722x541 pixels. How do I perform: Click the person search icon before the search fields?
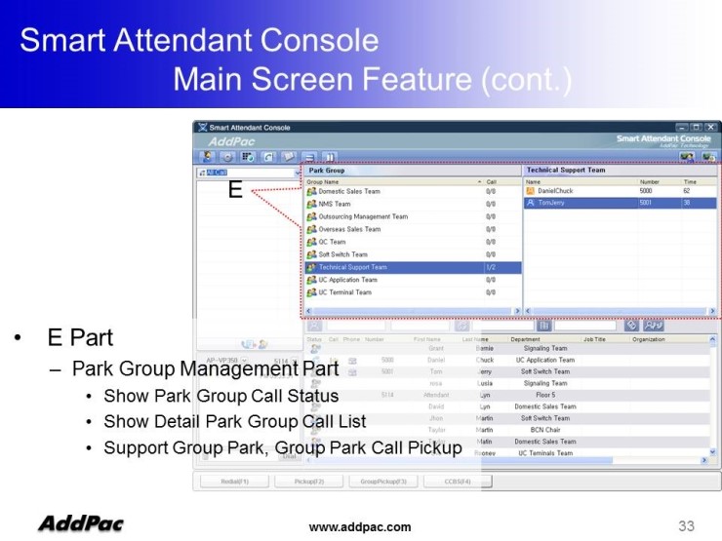(314, 326)
